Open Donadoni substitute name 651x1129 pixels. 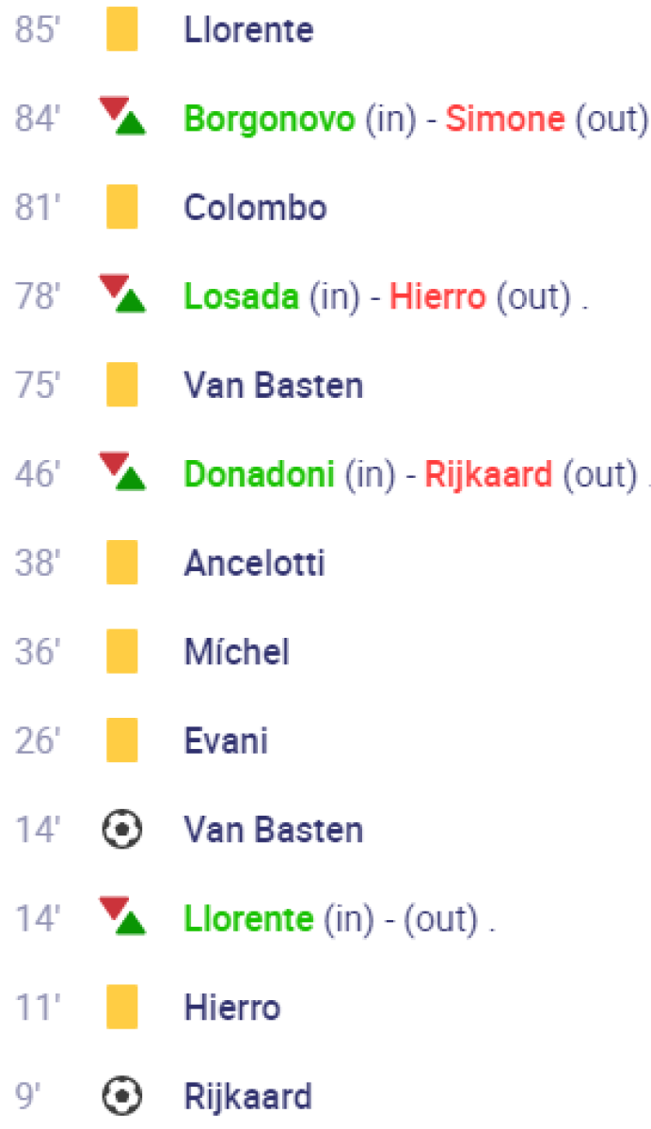click(259, 474)
